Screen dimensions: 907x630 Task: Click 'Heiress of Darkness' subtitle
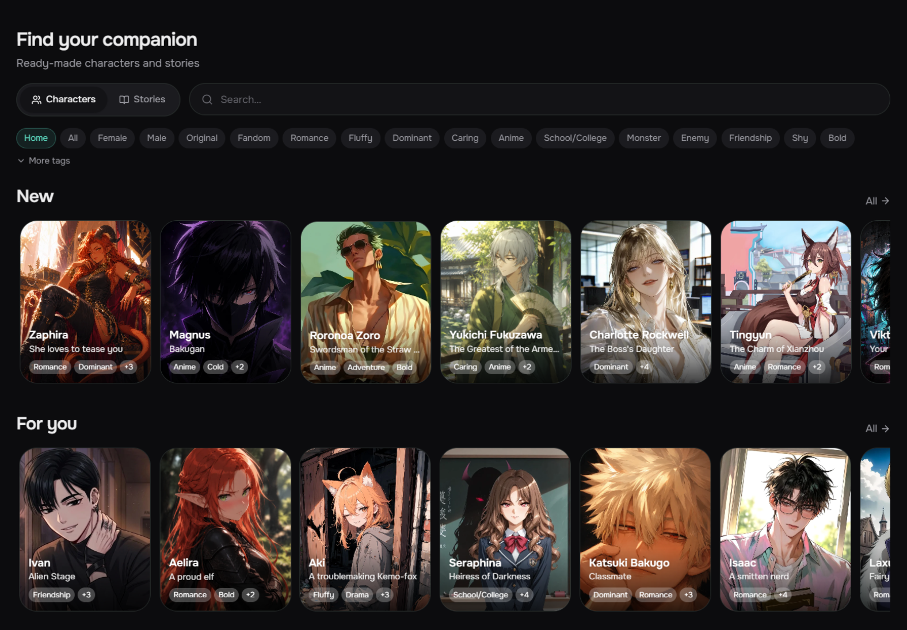[490, 577]
